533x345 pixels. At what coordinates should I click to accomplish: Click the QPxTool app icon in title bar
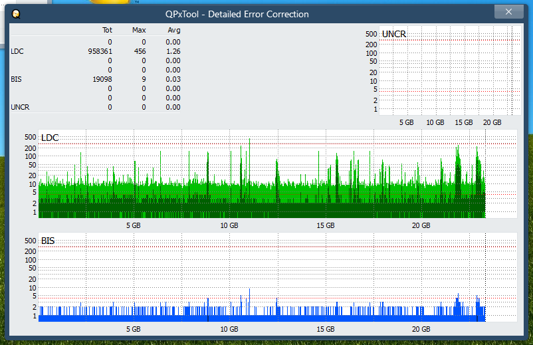[x=16, y=13]
